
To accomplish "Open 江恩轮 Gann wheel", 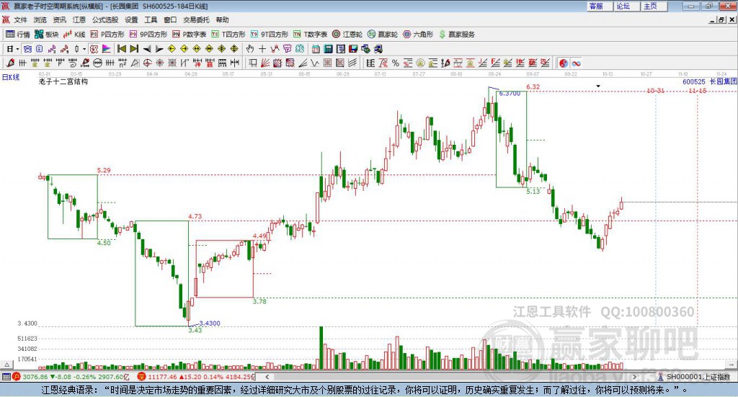I will (347, 35).
